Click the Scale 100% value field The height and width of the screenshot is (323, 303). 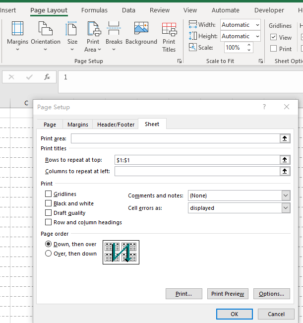pyautogui.click(x=235, y=48)
